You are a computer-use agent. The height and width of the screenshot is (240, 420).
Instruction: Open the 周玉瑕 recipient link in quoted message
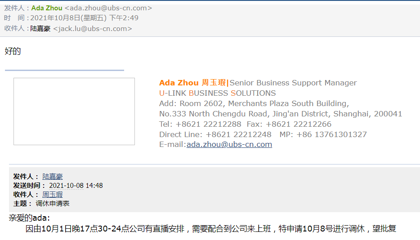pos(53,195)
